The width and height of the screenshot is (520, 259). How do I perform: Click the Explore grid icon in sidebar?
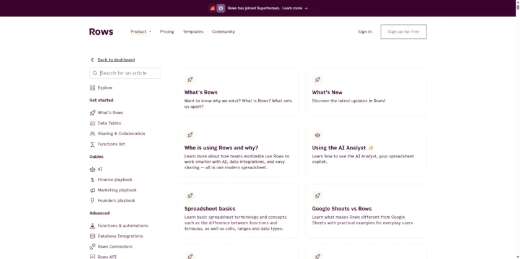[x=92, y=88]
